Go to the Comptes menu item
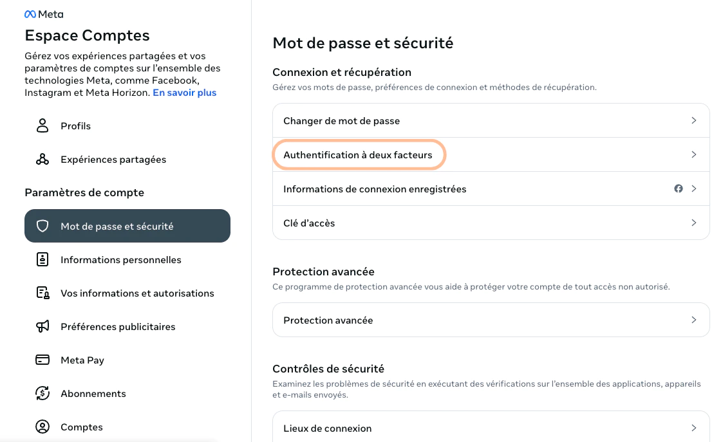The image size is (723, 442). click(82, 427)
